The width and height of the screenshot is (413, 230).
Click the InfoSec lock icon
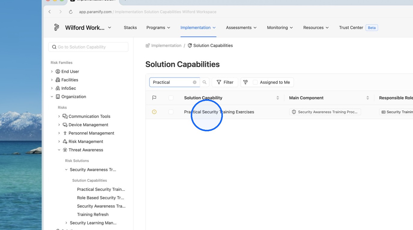58,88
